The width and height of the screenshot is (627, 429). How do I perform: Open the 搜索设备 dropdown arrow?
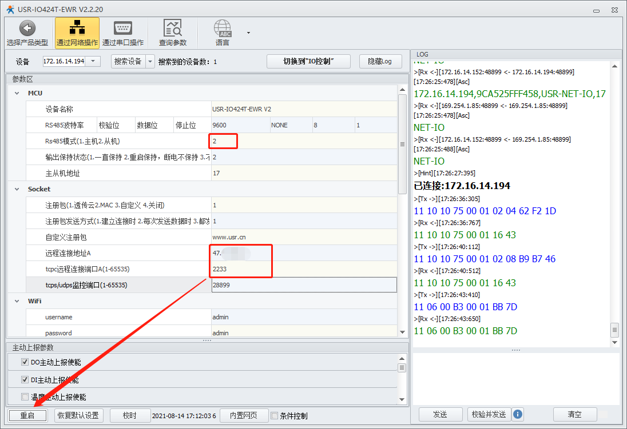click(x=150, y=62)
